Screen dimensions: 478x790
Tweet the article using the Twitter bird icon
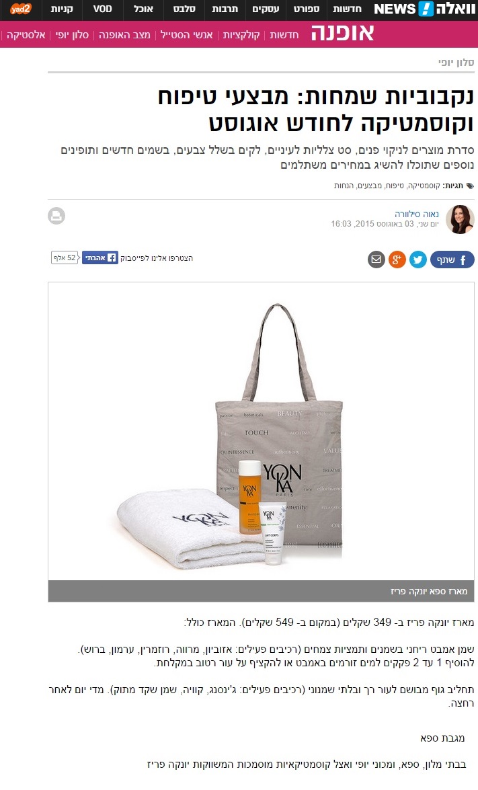pyautogui.click(x=417, y=260)
